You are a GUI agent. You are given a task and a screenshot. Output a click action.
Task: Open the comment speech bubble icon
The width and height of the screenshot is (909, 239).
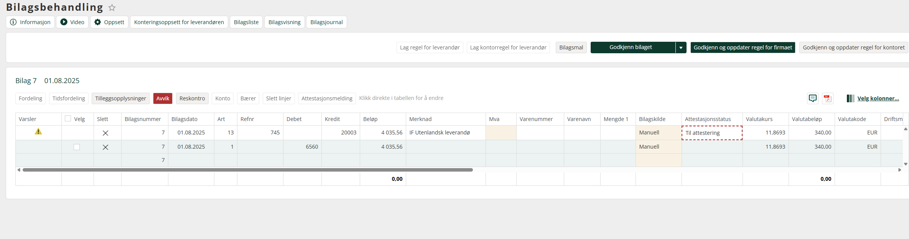812,98
